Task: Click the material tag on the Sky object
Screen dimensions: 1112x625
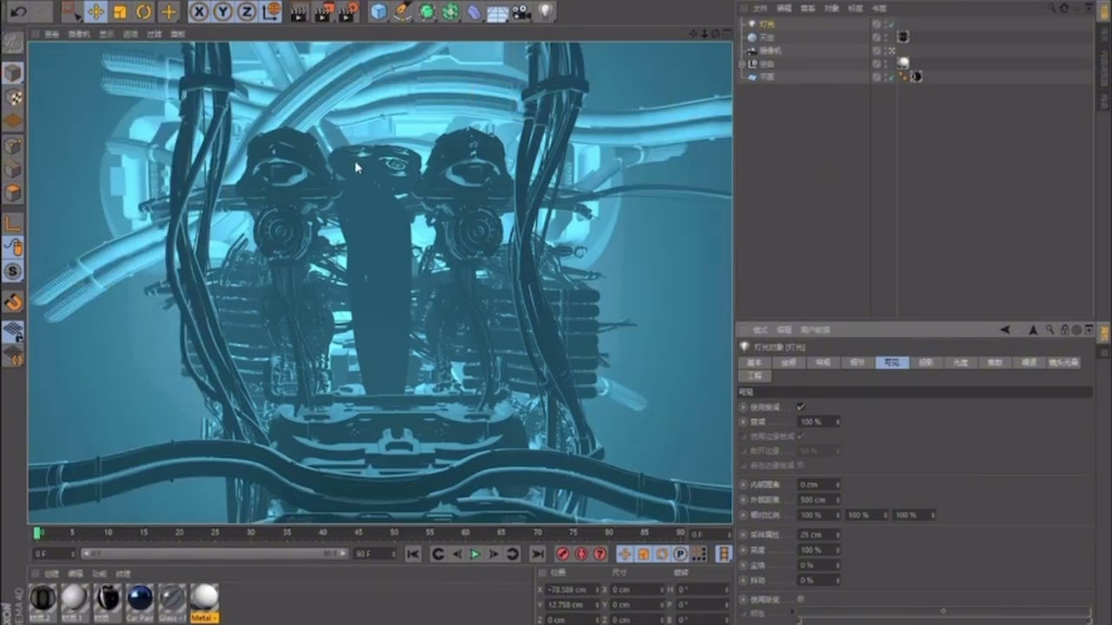Action: [x=903, y=37]
